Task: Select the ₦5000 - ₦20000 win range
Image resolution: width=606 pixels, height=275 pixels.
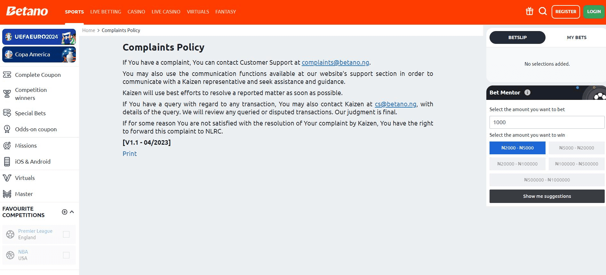Action: pos(576,148)
